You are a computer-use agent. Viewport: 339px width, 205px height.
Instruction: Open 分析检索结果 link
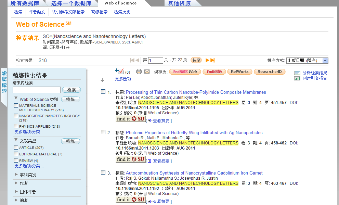click(x=315, y=73)
